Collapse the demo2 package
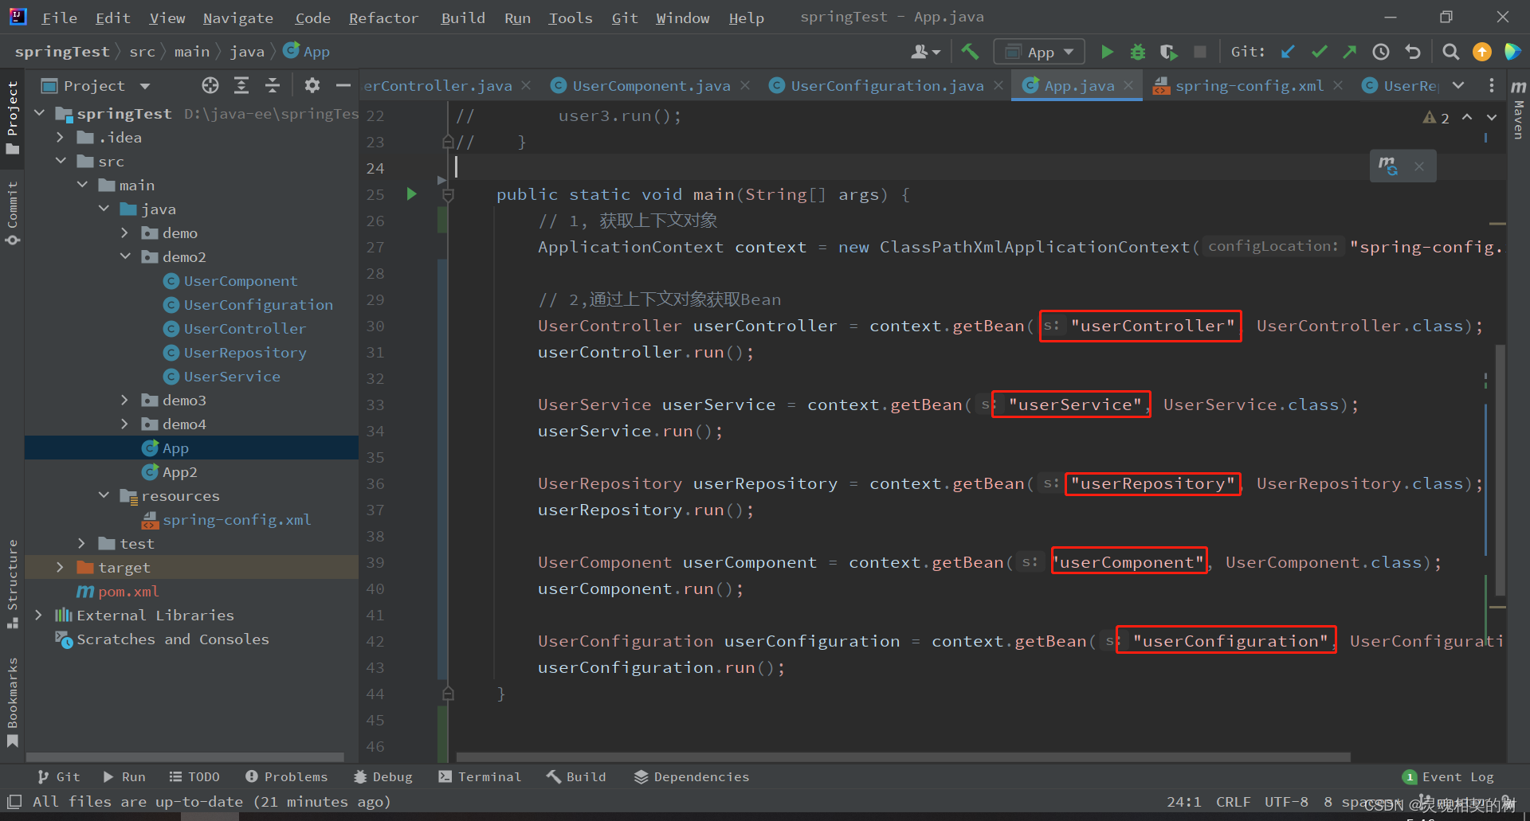Image resolution: width=1530 pixels, height=821 pixels. click(x=125, y=256)
